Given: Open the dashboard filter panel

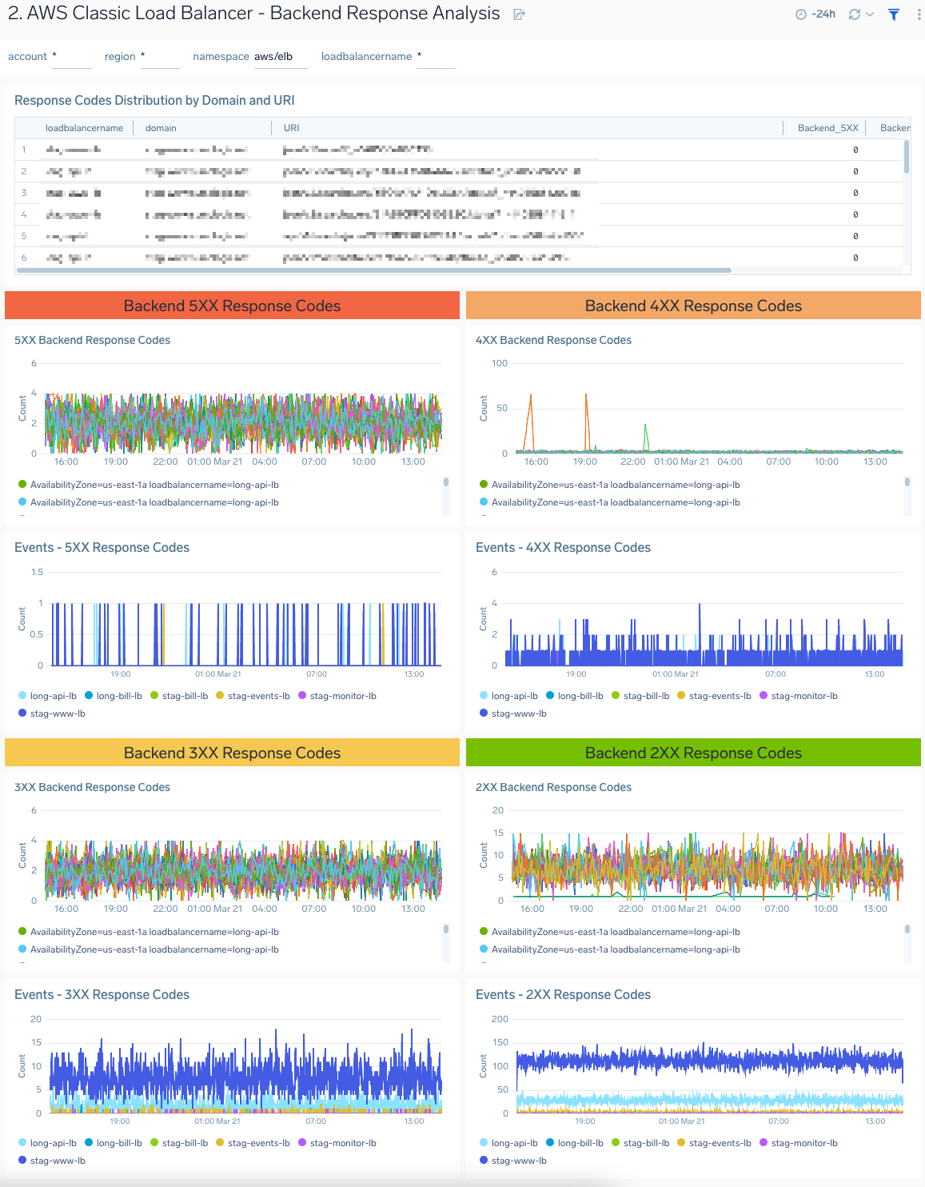Looking at the screenshot, I should click(893, 14).
